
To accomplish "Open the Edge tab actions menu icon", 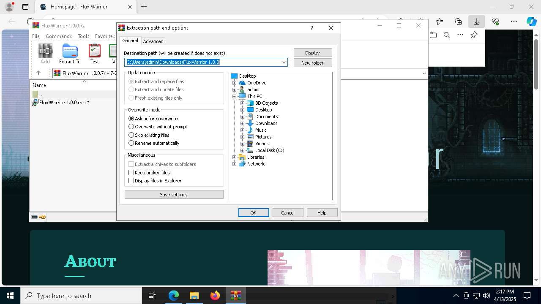I will click(x=25, y=7).
